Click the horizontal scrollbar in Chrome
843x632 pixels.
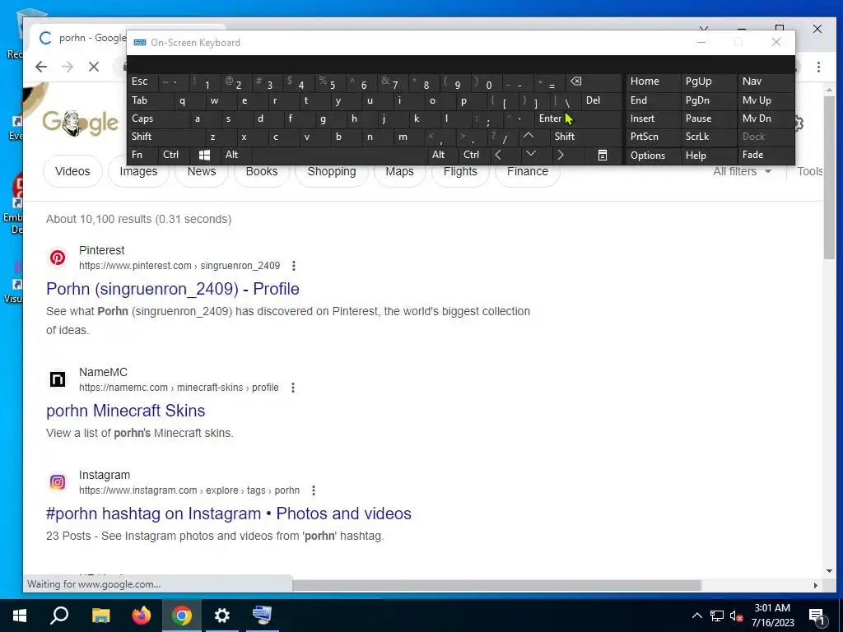point(496,585)
